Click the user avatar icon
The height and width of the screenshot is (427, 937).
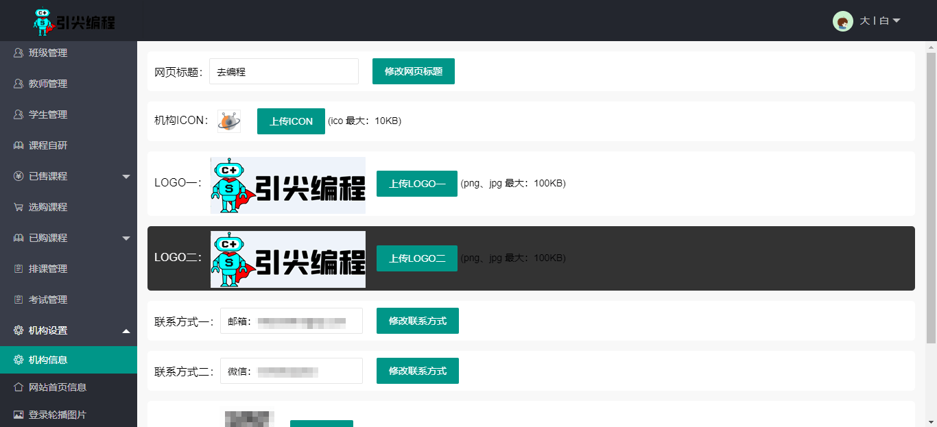[842, 21]
